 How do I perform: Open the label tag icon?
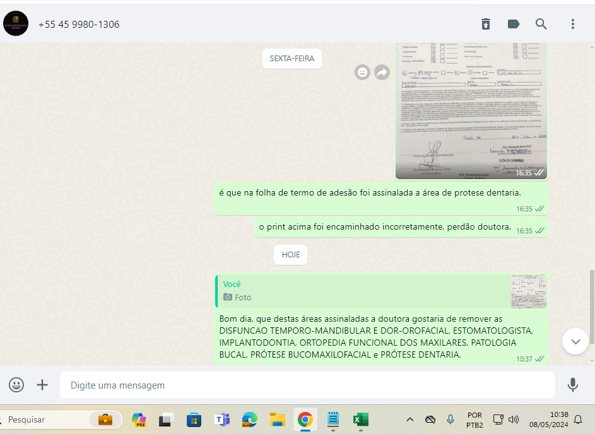[514, 24]
